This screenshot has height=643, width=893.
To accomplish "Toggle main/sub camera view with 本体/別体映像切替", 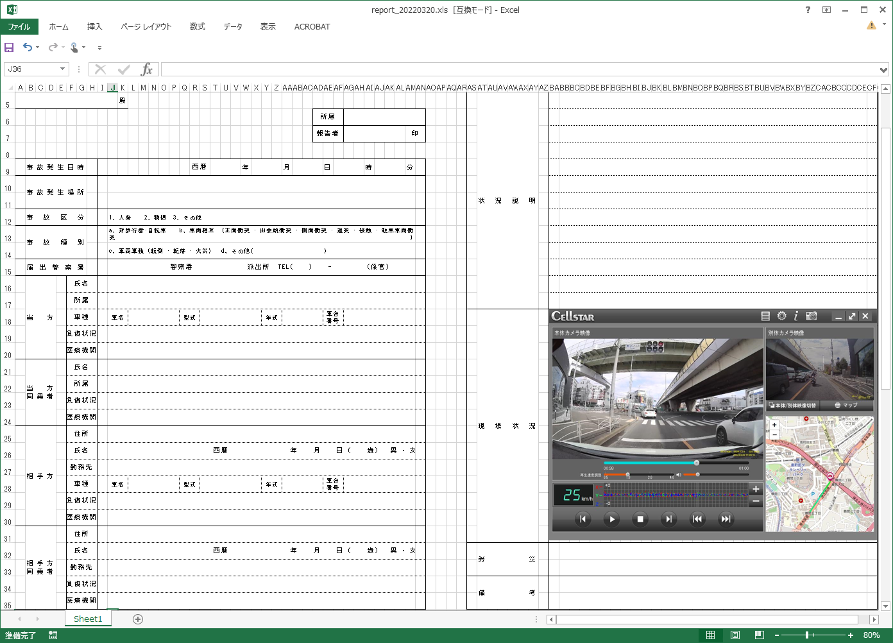I will click(x=793, y=406).
